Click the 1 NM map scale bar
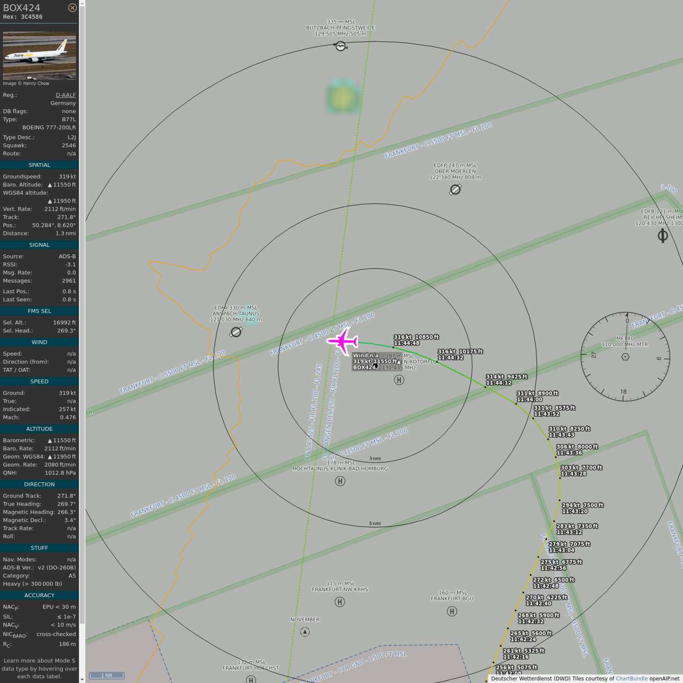The width and height of the screenshot is (683, 683). click(x=107, y=675)
